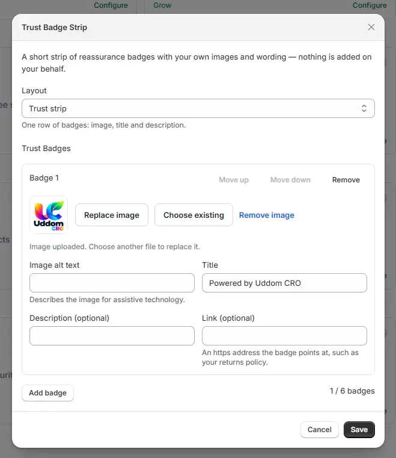Viewport: 396px width, 458px height.
Task: Click the 1 / 6 badges counter text
Action: [x=352, y=391]
